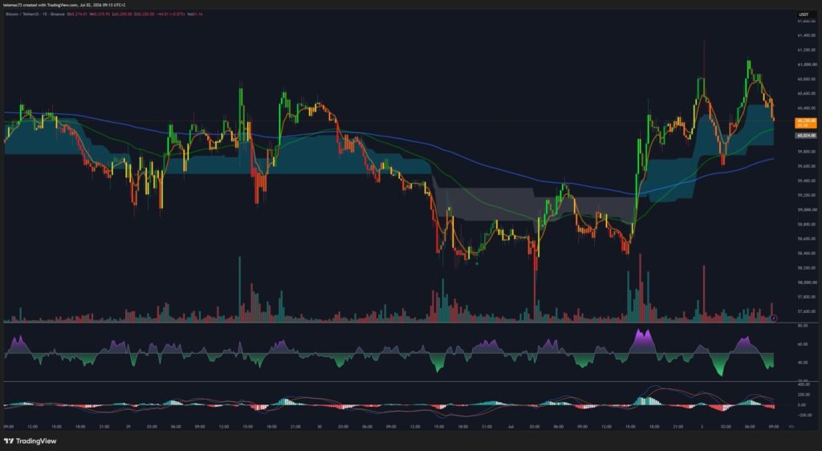Click the -200.00 label on the MACD scale

pos(804,415)
